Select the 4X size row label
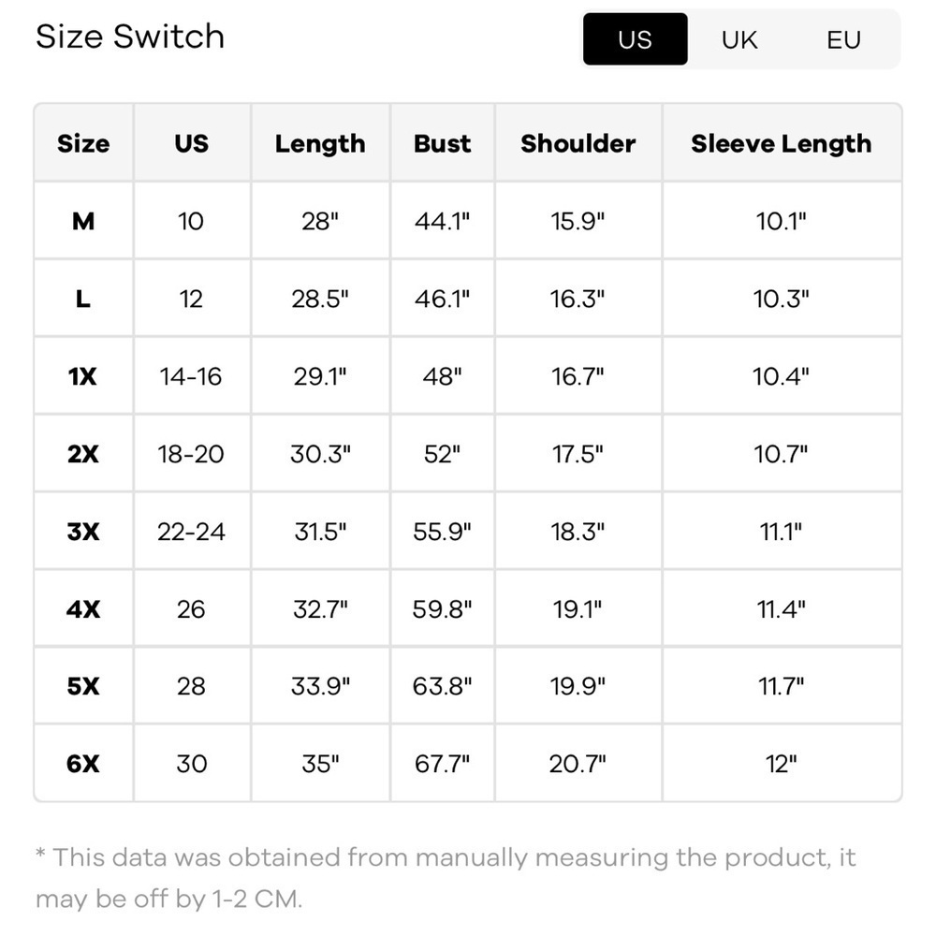The image size is (936, 936). [x=83, y=609]
